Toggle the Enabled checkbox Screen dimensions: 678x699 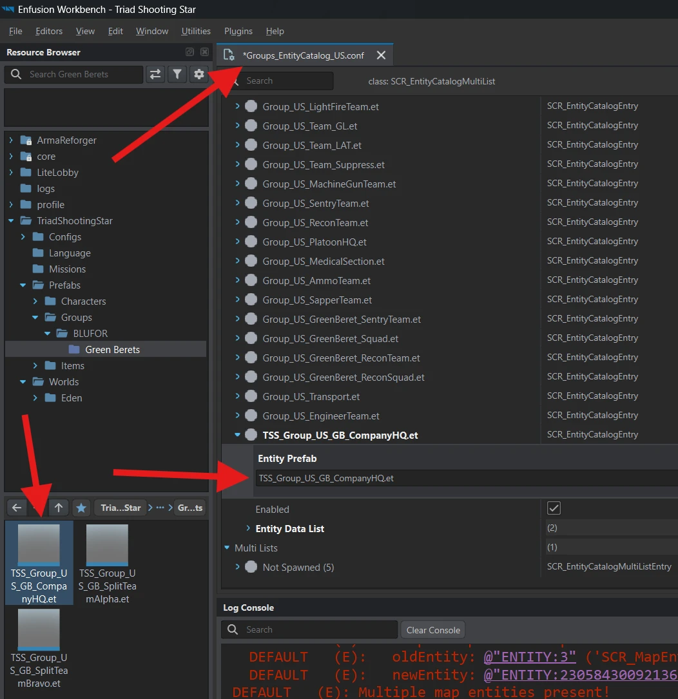click(x=554, y=508)
